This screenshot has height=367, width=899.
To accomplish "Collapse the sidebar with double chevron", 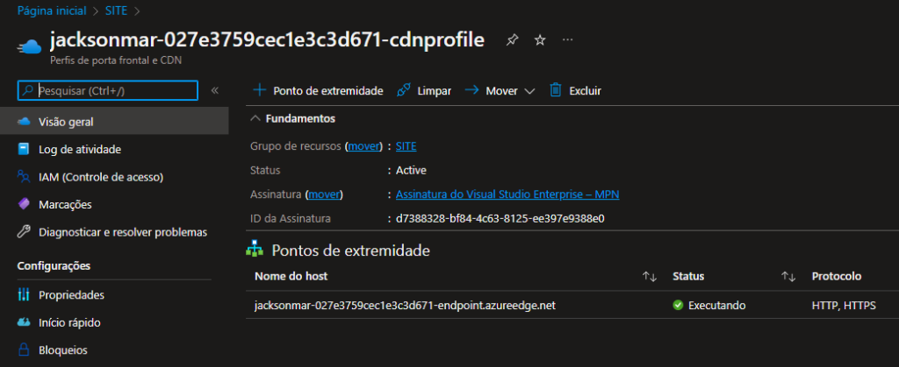I will (x=214, y=90).
